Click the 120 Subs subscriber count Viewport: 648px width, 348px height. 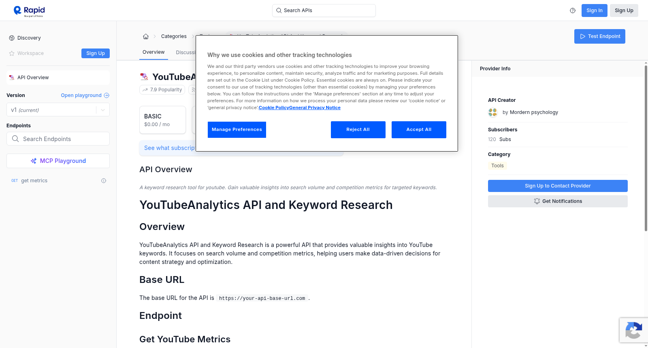(499, 139)
